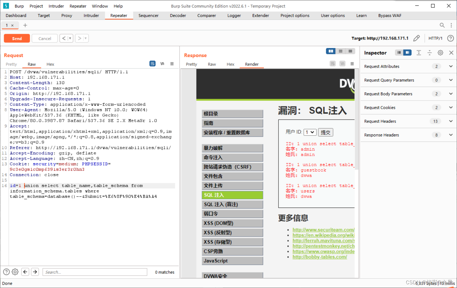457x288 pixels.
Task: Open search help icon at bottom left
Action: [6, 272]
